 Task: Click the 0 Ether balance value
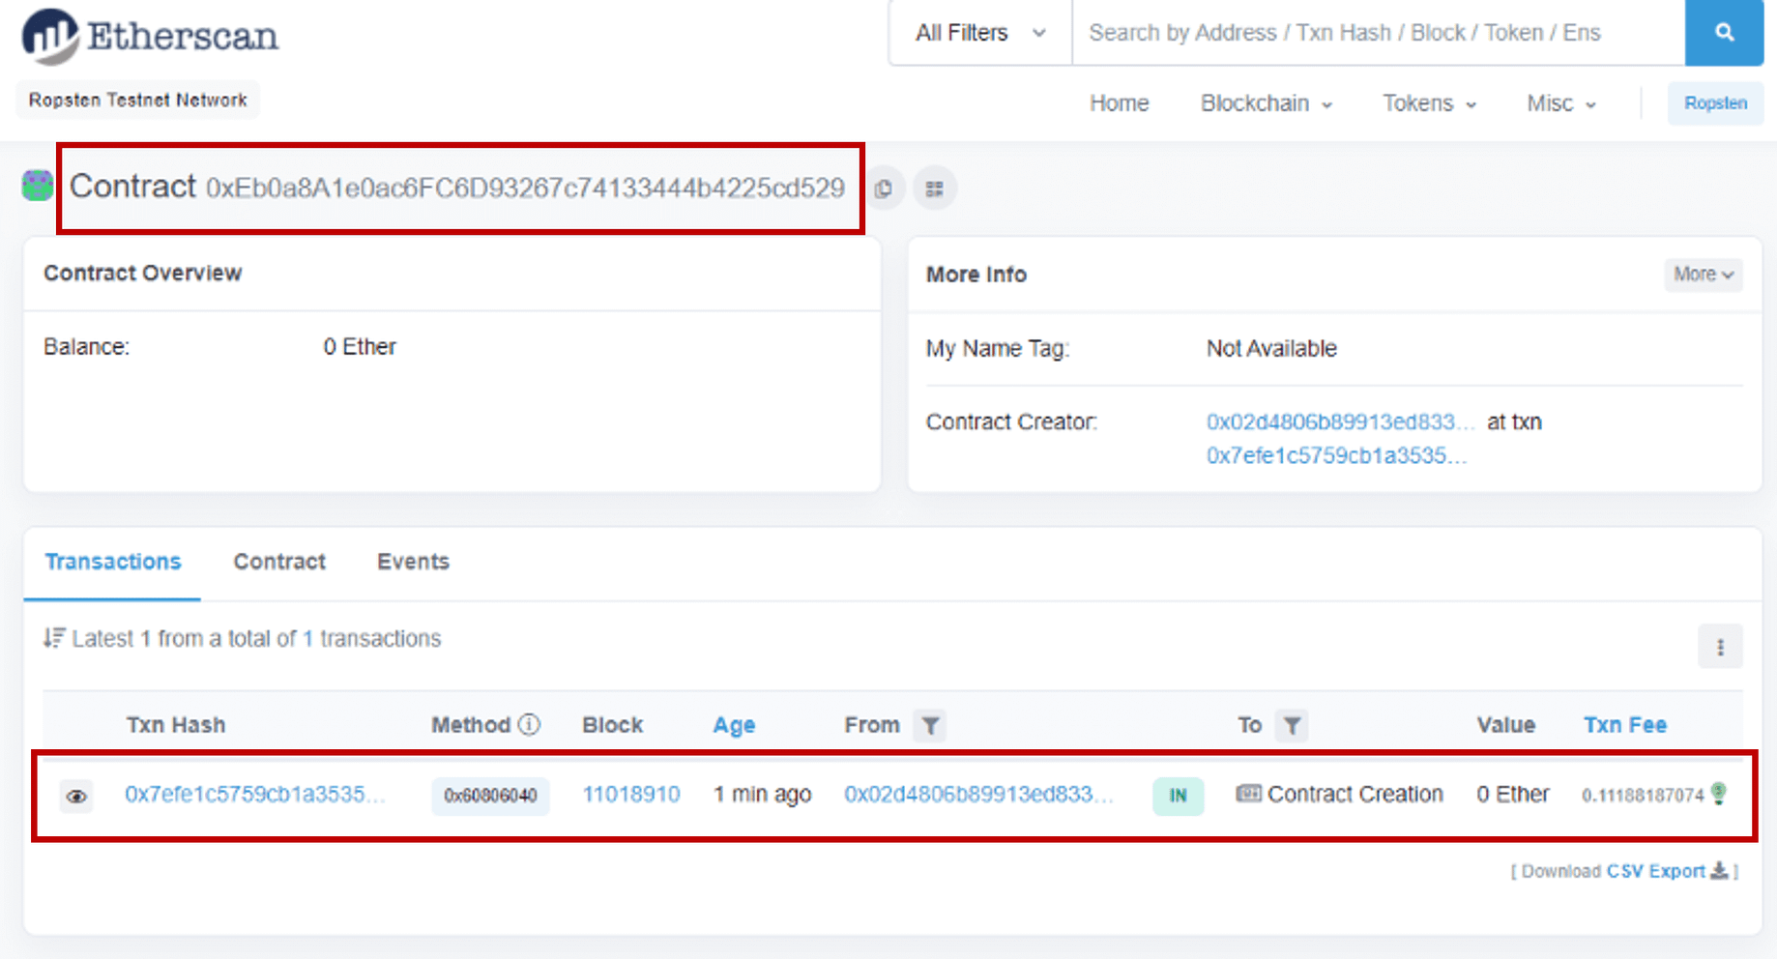pos(360,347)
